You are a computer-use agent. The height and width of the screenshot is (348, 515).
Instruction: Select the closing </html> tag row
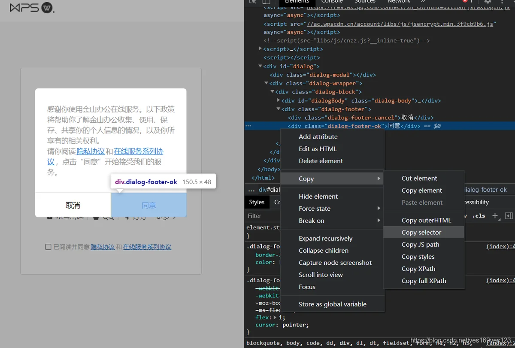click(x=263, y=178)
